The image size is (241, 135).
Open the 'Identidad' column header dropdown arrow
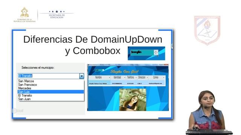pyautogui.click(x=125, y=78)
